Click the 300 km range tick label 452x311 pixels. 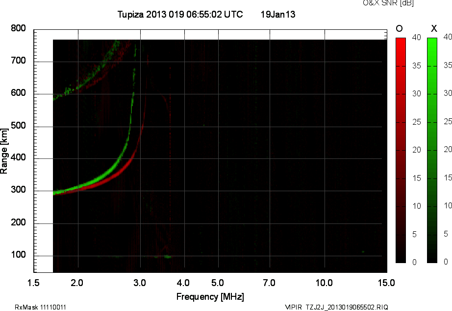coord(18,190)
